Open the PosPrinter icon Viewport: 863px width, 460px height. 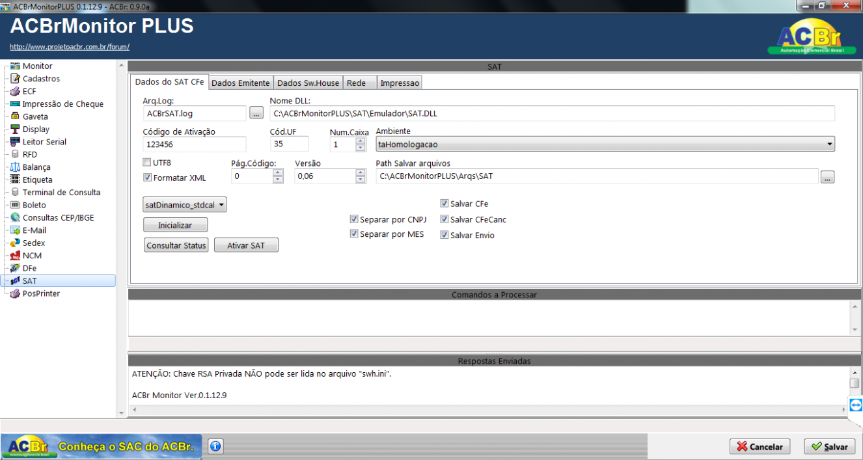[x=15, y=293]
